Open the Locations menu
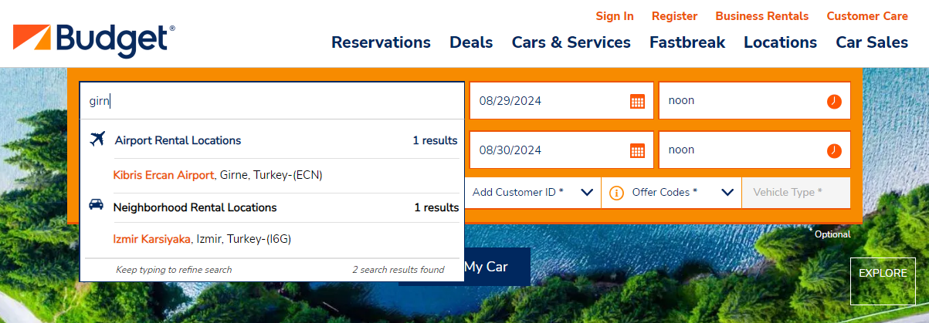 click(780, 42)
